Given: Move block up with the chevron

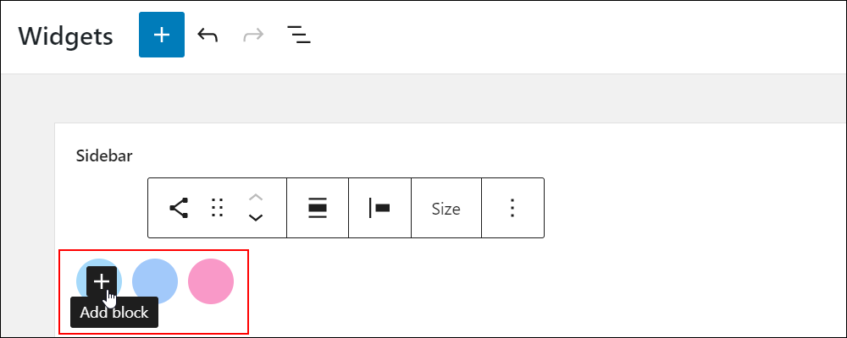Looking at the screenshot, I should (256, 197).
